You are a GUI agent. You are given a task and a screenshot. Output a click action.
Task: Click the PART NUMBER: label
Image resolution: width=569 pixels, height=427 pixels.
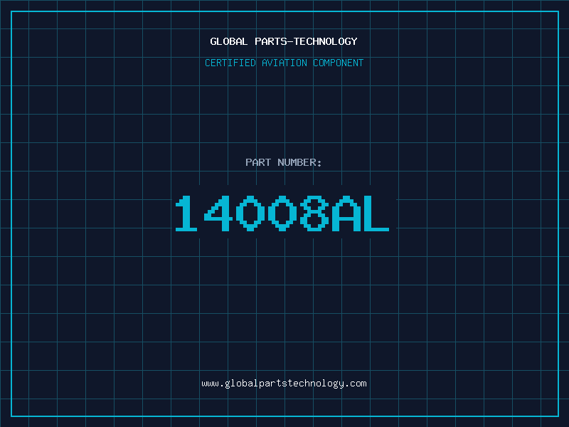click(284, 162)
